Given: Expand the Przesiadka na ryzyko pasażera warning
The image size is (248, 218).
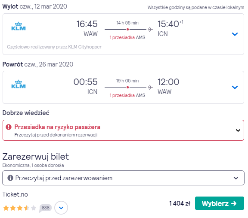Looking at the screenshot, I should (238, 130).
